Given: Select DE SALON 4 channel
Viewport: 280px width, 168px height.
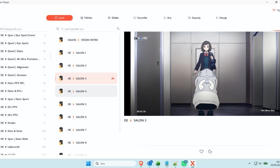Looking at the screenshot, I should [86, 91].
